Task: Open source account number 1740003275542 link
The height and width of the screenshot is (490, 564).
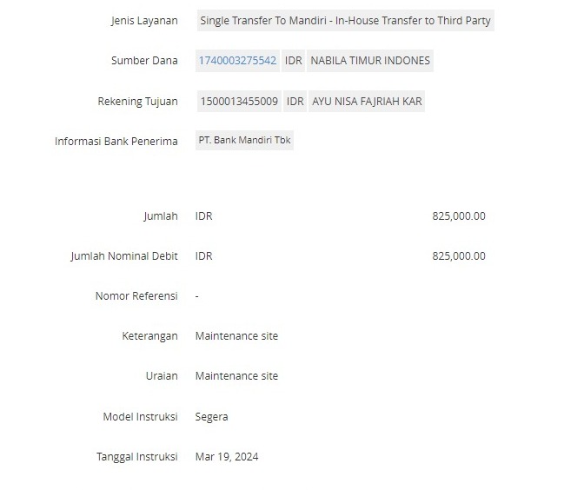Action: pyautogui.click(x=237, y=61)
